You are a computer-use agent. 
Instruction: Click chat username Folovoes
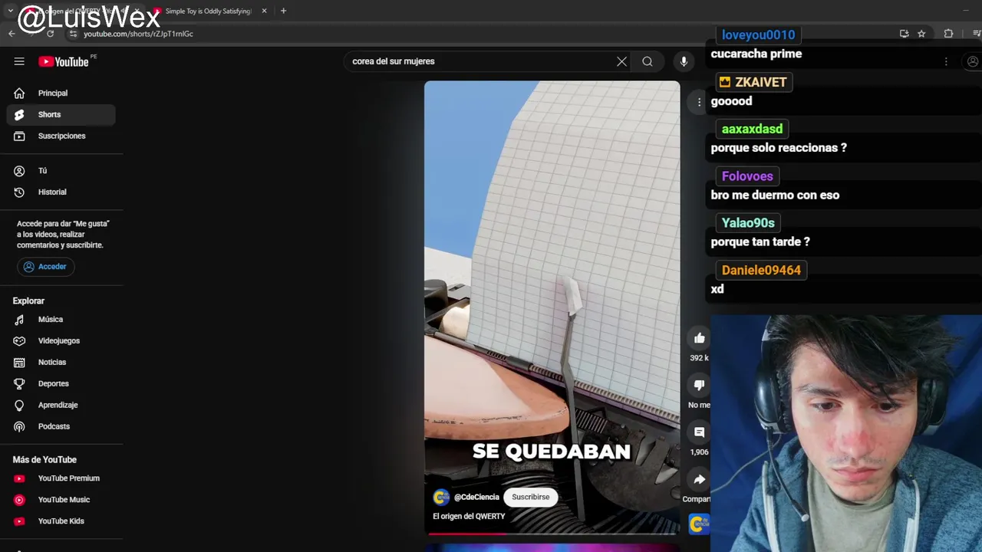747,176
